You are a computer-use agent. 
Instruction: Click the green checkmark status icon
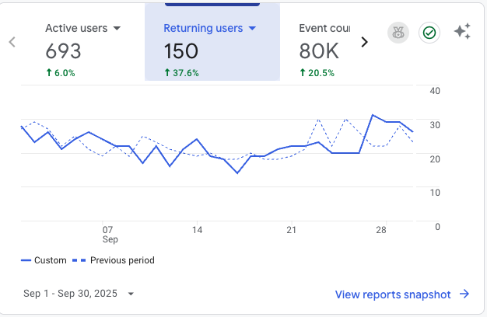[x=429, y=33]
